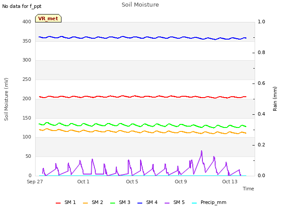Toggle SM 3 legend entry
The width and height of the screenshot is (281, 211).
coord(120,202)
